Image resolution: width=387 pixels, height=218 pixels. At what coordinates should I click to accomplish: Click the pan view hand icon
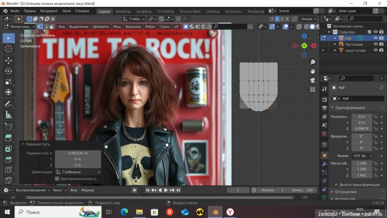pyautogui.click(x=313, y=71)
